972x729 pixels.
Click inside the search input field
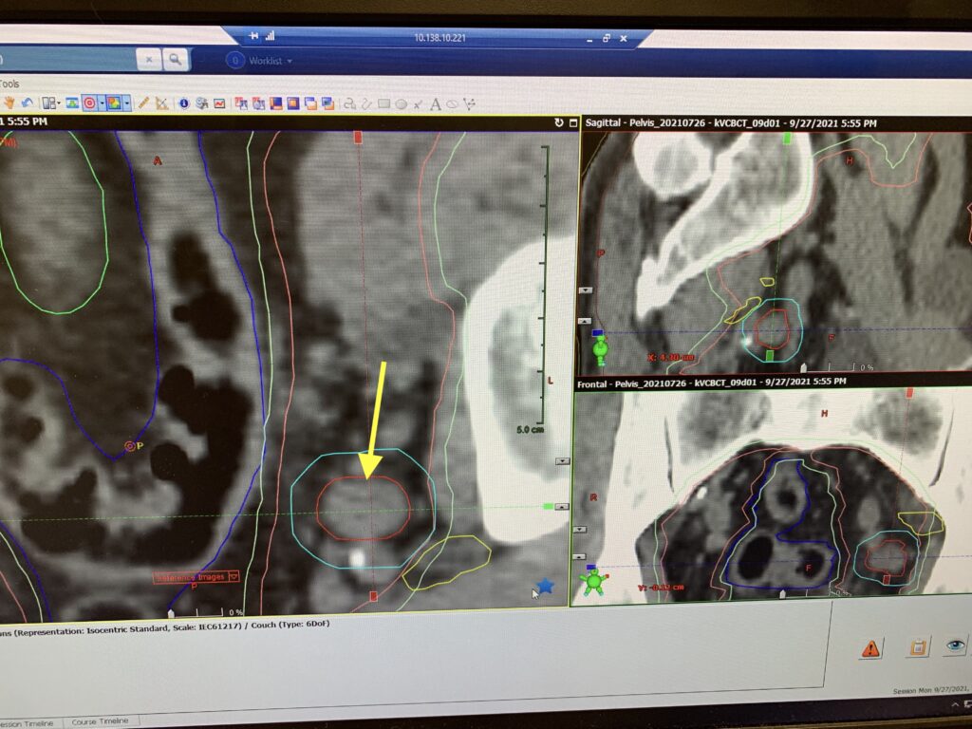click(x=68, y=60)
